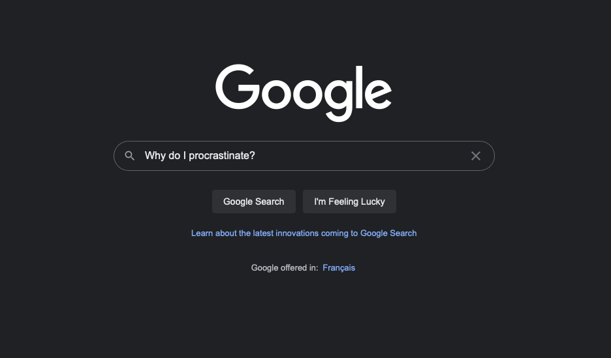This screenshot has width=611, height=358.
Task: Click the Google logo
Action: (304, 93)
